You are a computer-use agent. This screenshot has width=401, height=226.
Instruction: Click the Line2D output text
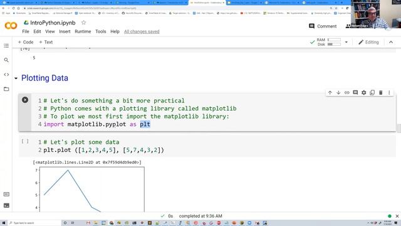(87, 162)
